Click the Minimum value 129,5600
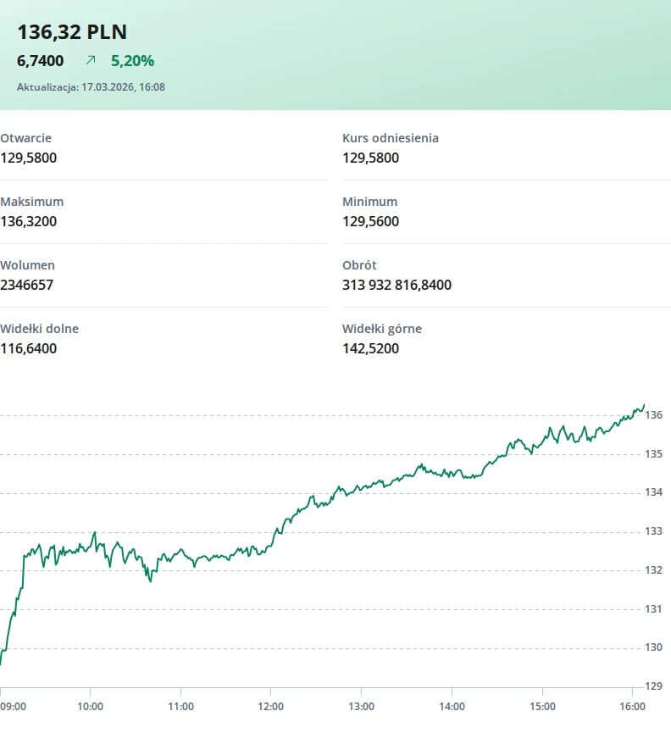The width and height of the screenshot is (671, 733). (x=370, y=221)
